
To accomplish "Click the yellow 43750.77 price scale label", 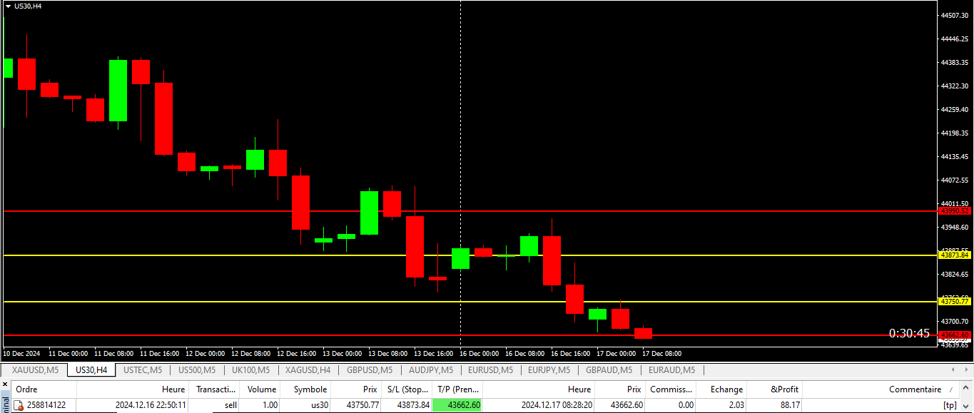I will [x=955, y=302].
